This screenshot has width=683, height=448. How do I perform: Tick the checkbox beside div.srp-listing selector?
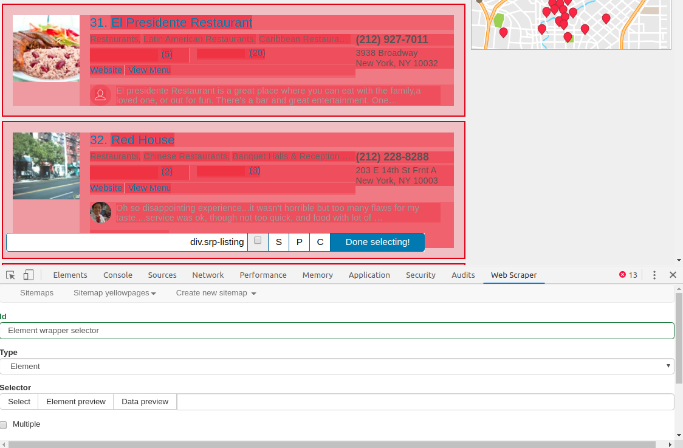[x=258, y=241]
